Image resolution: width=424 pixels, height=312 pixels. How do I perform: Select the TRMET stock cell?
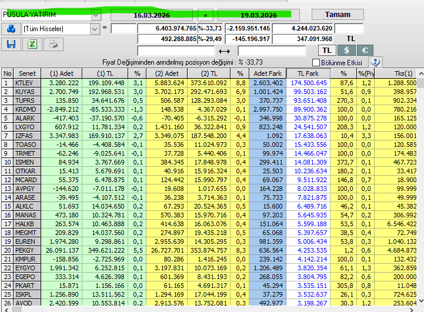point(27,153)
